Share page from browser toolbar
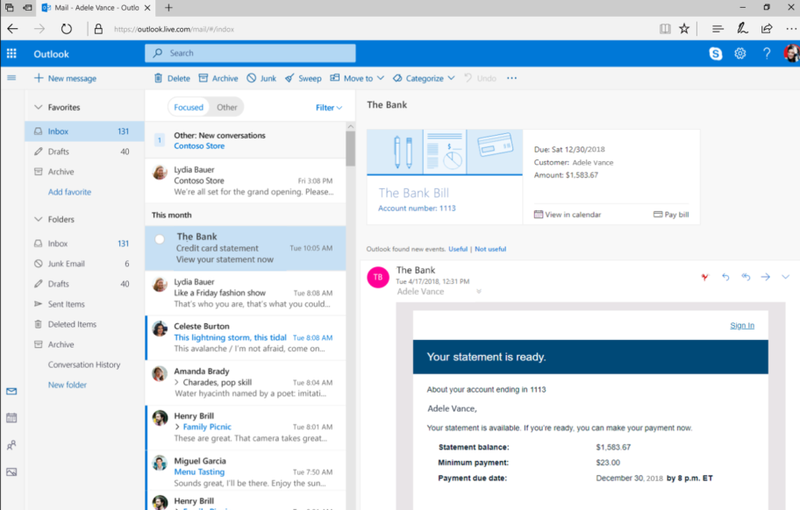Viewport: 800px width, 510px height. pos(767,29)
